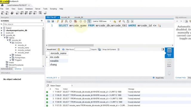Search table data icon in the main toolbar
Image resolution: width=191 pixels, height=107 pixels.
[x=40, y=13]
